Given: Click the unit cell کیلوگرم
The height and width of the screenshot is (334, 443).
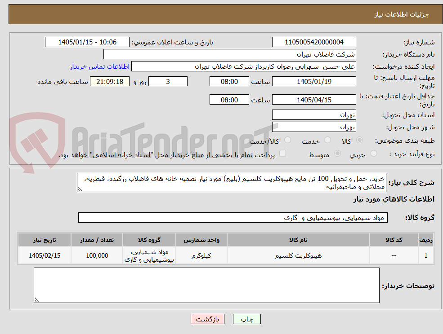Looking at the screenshot, I should tap(201, 255).
